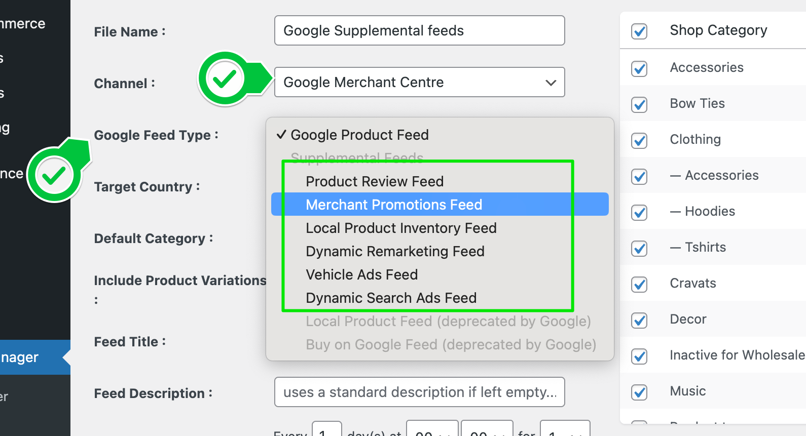Select Merchant Promotions Feed option
The image size is (806, 436).
point(394,205)
